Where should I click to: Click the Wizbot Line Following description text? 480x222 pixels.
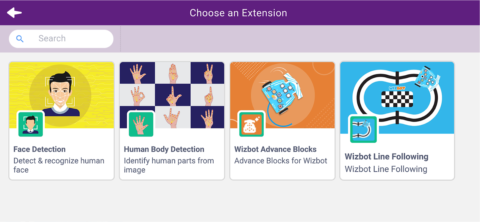386,169
